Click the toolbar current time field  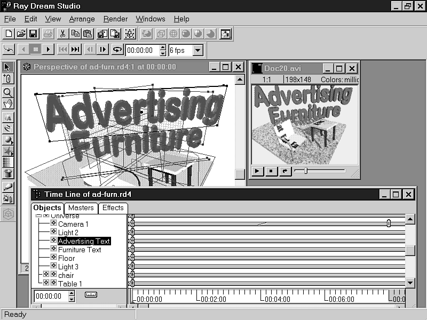142,51
